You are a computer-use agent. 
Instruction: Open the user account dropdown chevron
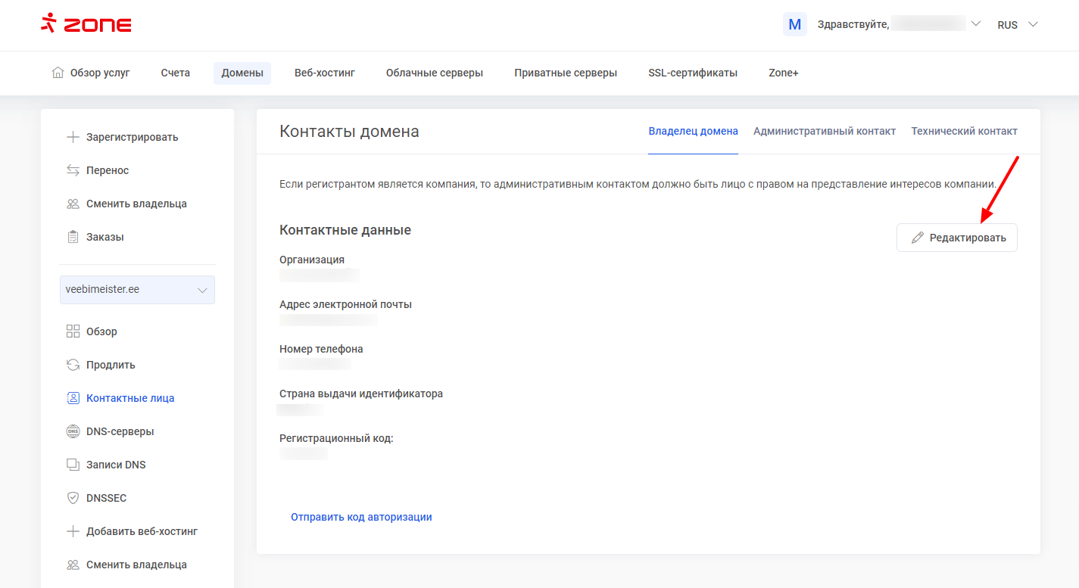(x=975, y=24)
